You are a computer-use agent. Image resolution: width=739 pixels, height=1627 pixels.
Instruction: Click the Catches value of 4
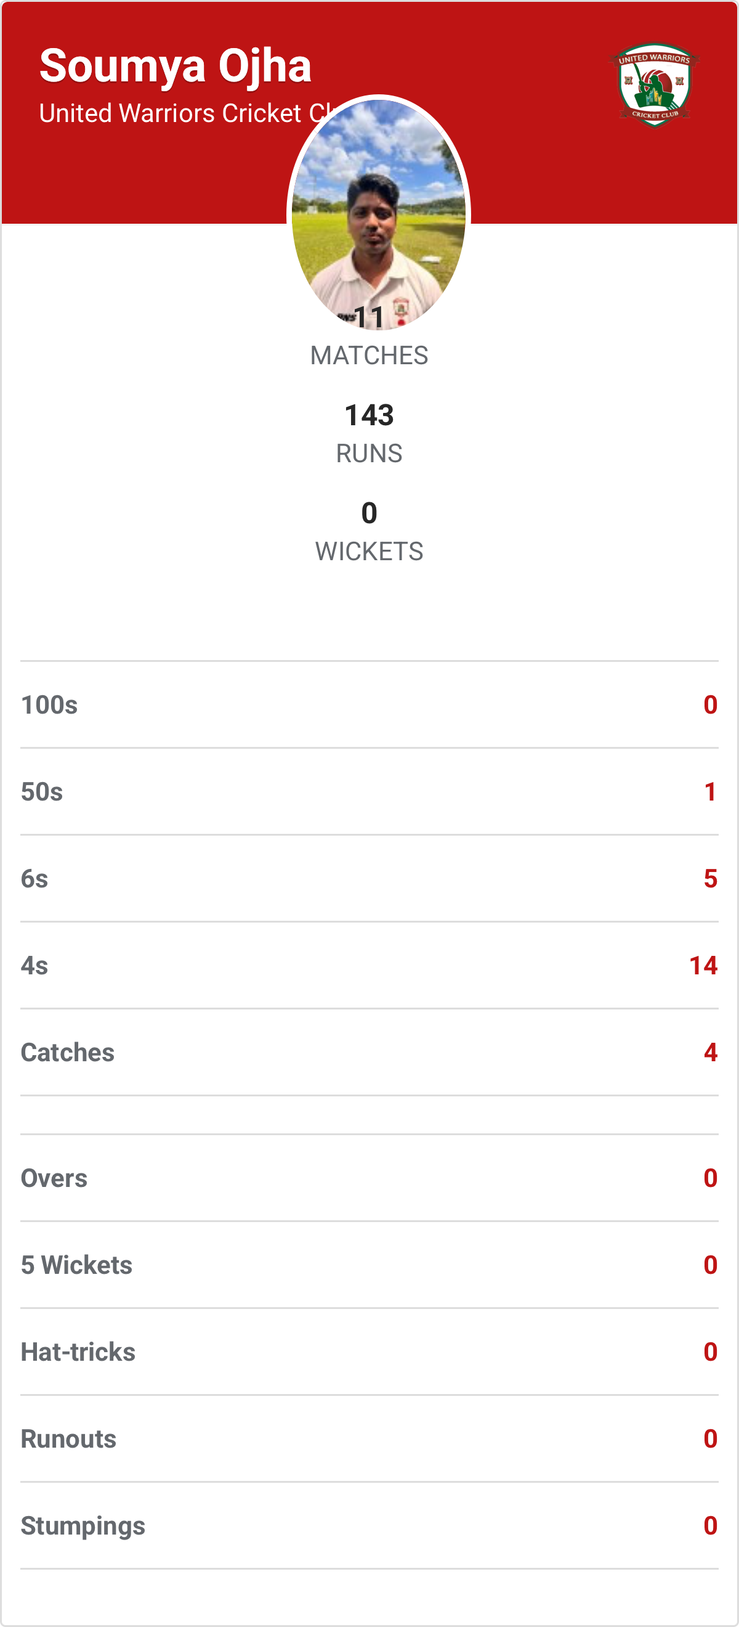point(711,1053)
